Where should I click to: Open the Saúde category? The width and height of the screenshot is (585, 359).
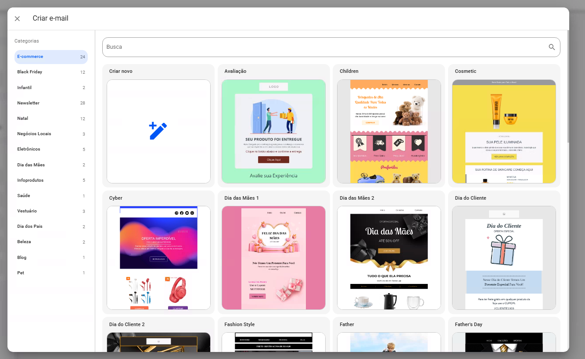point(51,196)
